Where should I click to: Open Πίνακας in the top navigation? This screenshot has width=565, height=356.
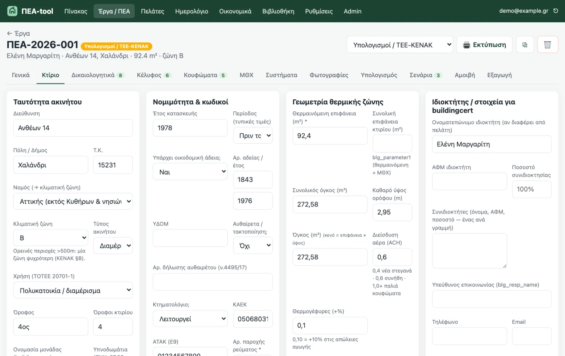[76, 11]
